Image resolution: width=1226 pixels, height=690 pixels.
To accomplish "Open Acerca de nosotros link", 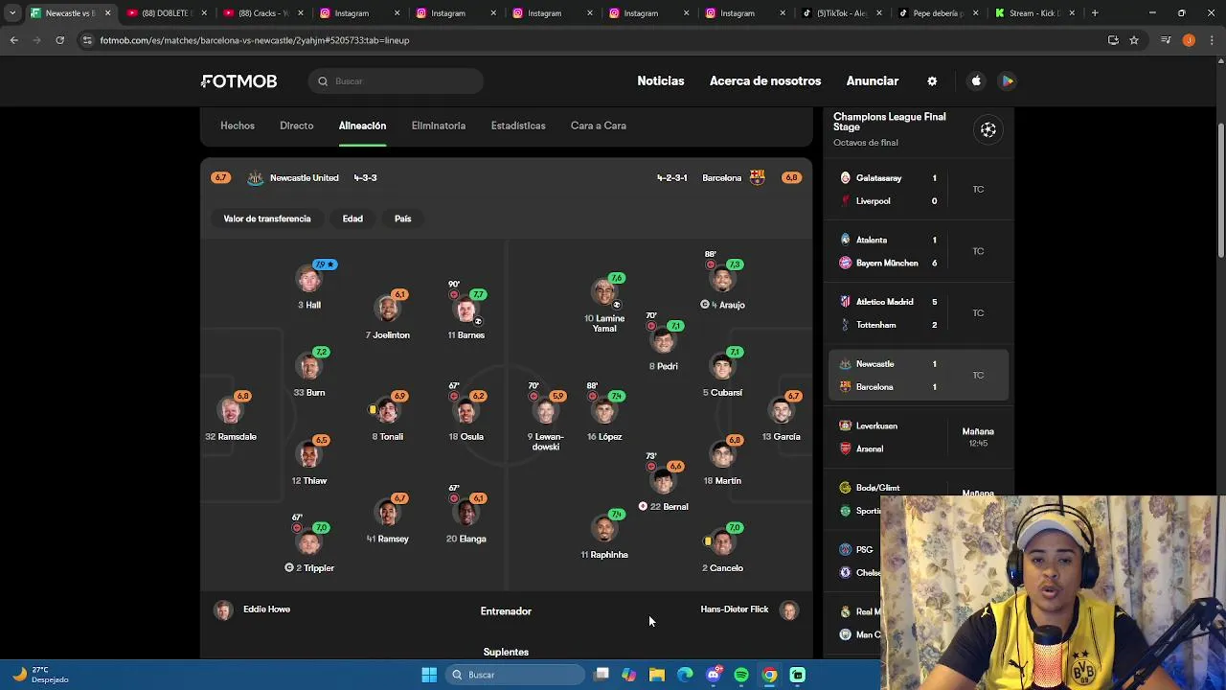I will click(x=765, y=81).
